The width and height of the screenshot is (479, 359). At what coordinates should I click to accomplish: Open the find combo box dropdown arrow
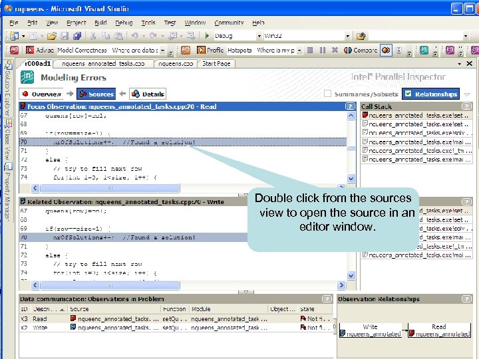tap(466, 36)
